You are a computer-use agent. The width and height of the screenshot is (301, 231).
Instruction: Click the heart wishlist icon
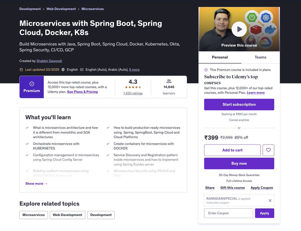[x=268, y=150]
